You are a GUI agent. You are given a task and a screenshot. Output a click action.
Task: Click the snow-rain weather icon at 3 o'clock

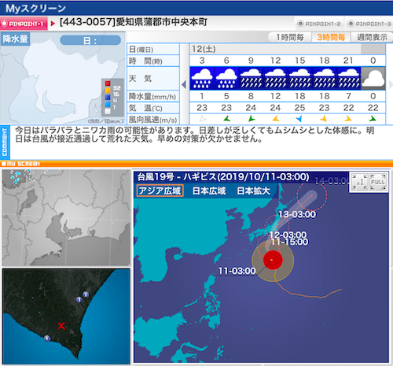(202, 78)
